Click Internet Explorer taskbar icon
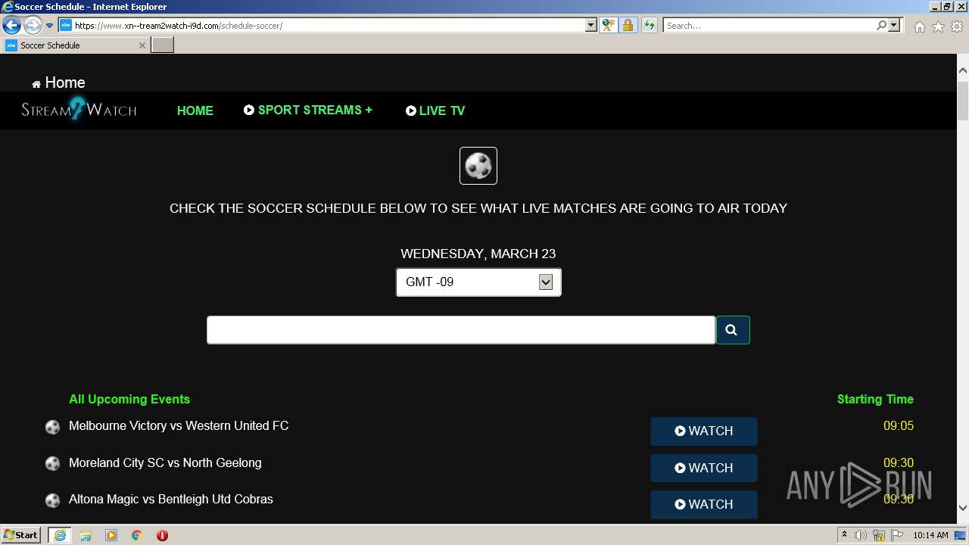 pyautogui.click(x=60, y=535)
